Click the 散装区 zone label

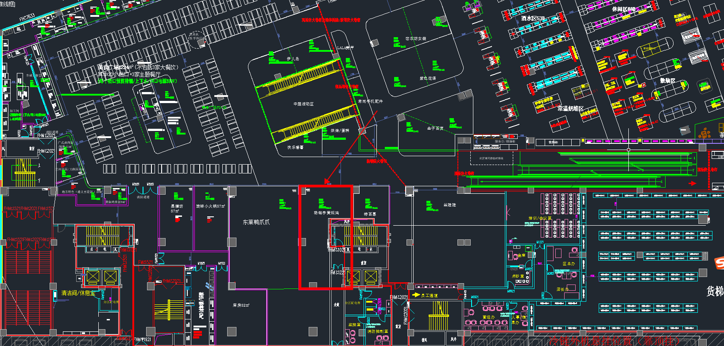tap(667, 81)
